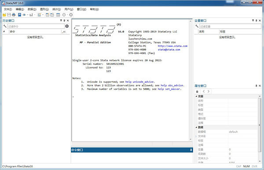Screen dimensions: 264x170
Task: Click the default value of 数据框
Action: [233, 132]
